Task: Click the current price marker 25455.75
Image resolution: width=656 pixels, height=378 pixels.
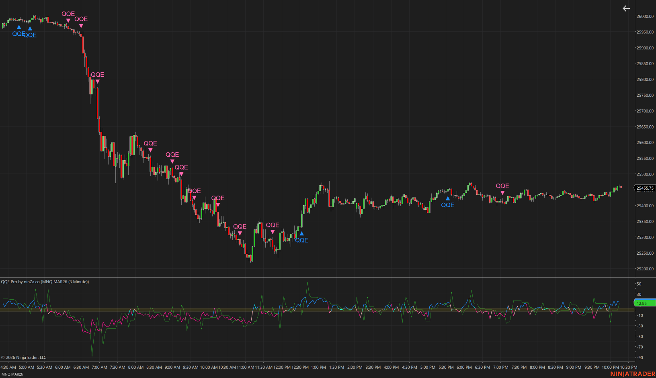Action: (645, 188)
